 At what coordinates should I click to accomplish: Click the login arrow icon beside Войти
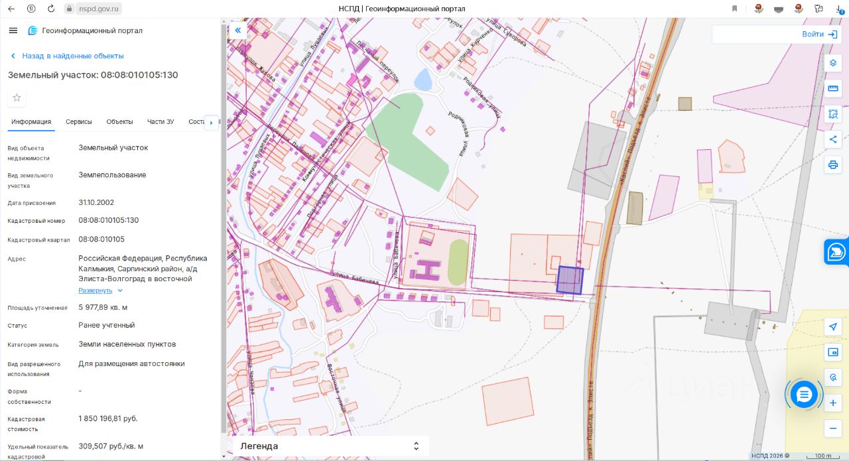(x=832, y=34)
